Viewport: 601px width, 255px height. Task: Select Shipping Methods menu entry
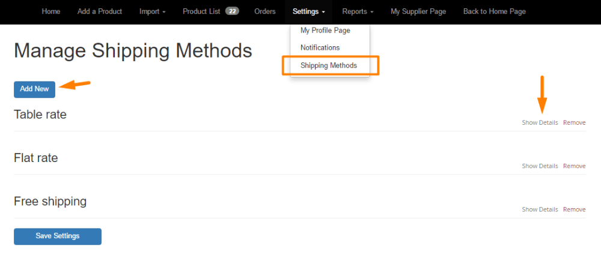[329, 65]
